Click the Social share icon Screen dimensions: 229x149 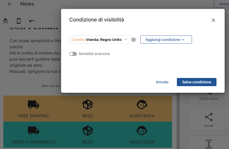click(x=209, y=117)
